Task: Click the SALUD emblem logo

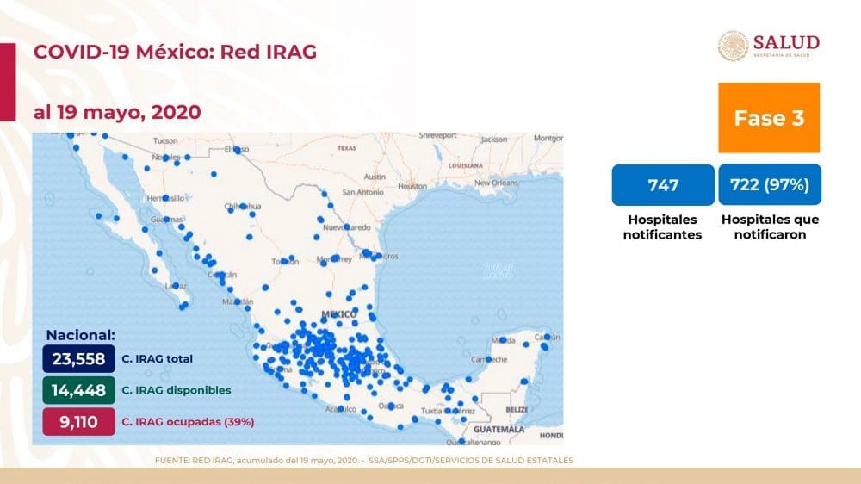Action: coord(734,47)
